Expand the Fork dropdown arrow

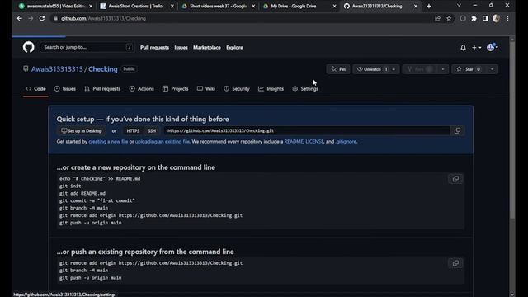(x=443, y=69)
